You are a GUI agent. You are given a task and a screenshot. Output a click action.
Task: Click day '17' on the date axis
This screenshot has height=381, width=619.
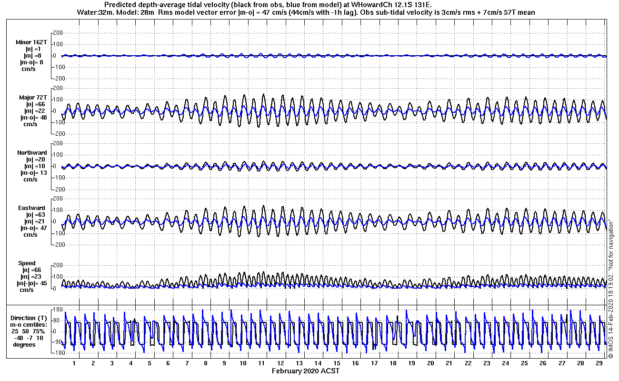pos(374,363)
